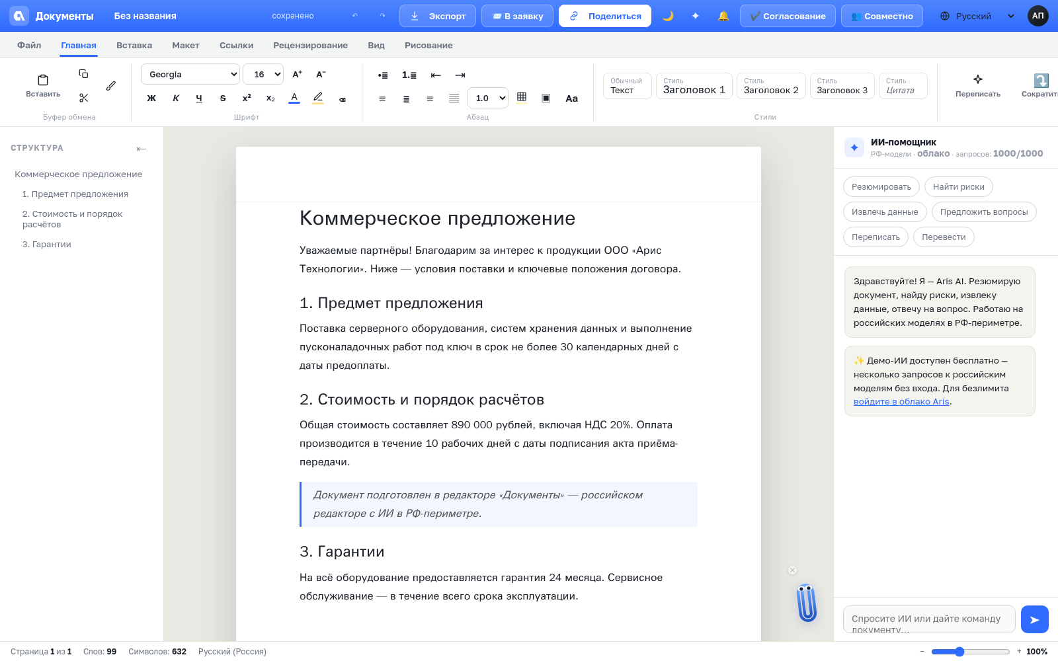Insert a bulleted list
This screenshot has width=1058, height=661.
pos(383,75)
